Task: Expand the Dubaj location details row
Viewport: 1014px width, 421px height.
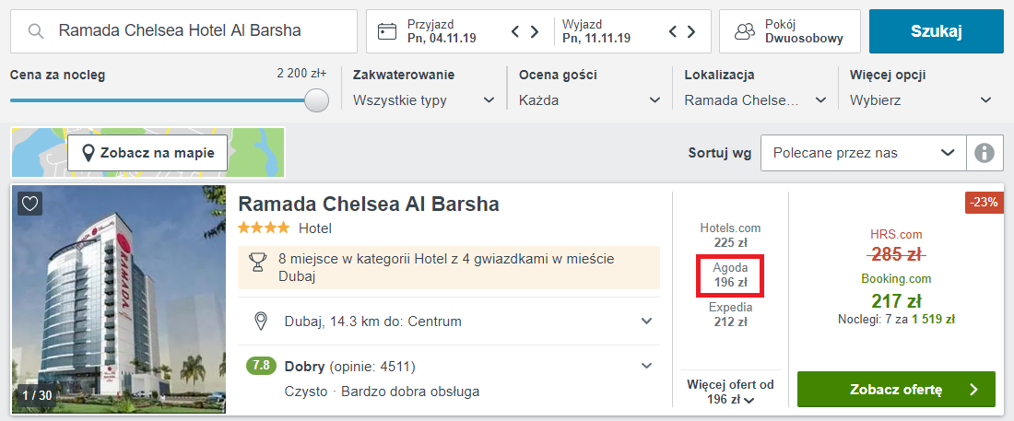Action: [646, 321]
